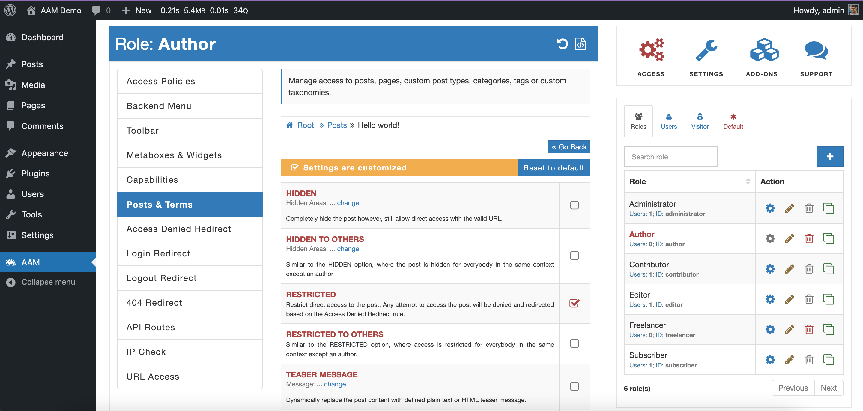Delete Freelancer role with red trash icon
This screenshot has width=863, height=411.
tap(809, 329)
